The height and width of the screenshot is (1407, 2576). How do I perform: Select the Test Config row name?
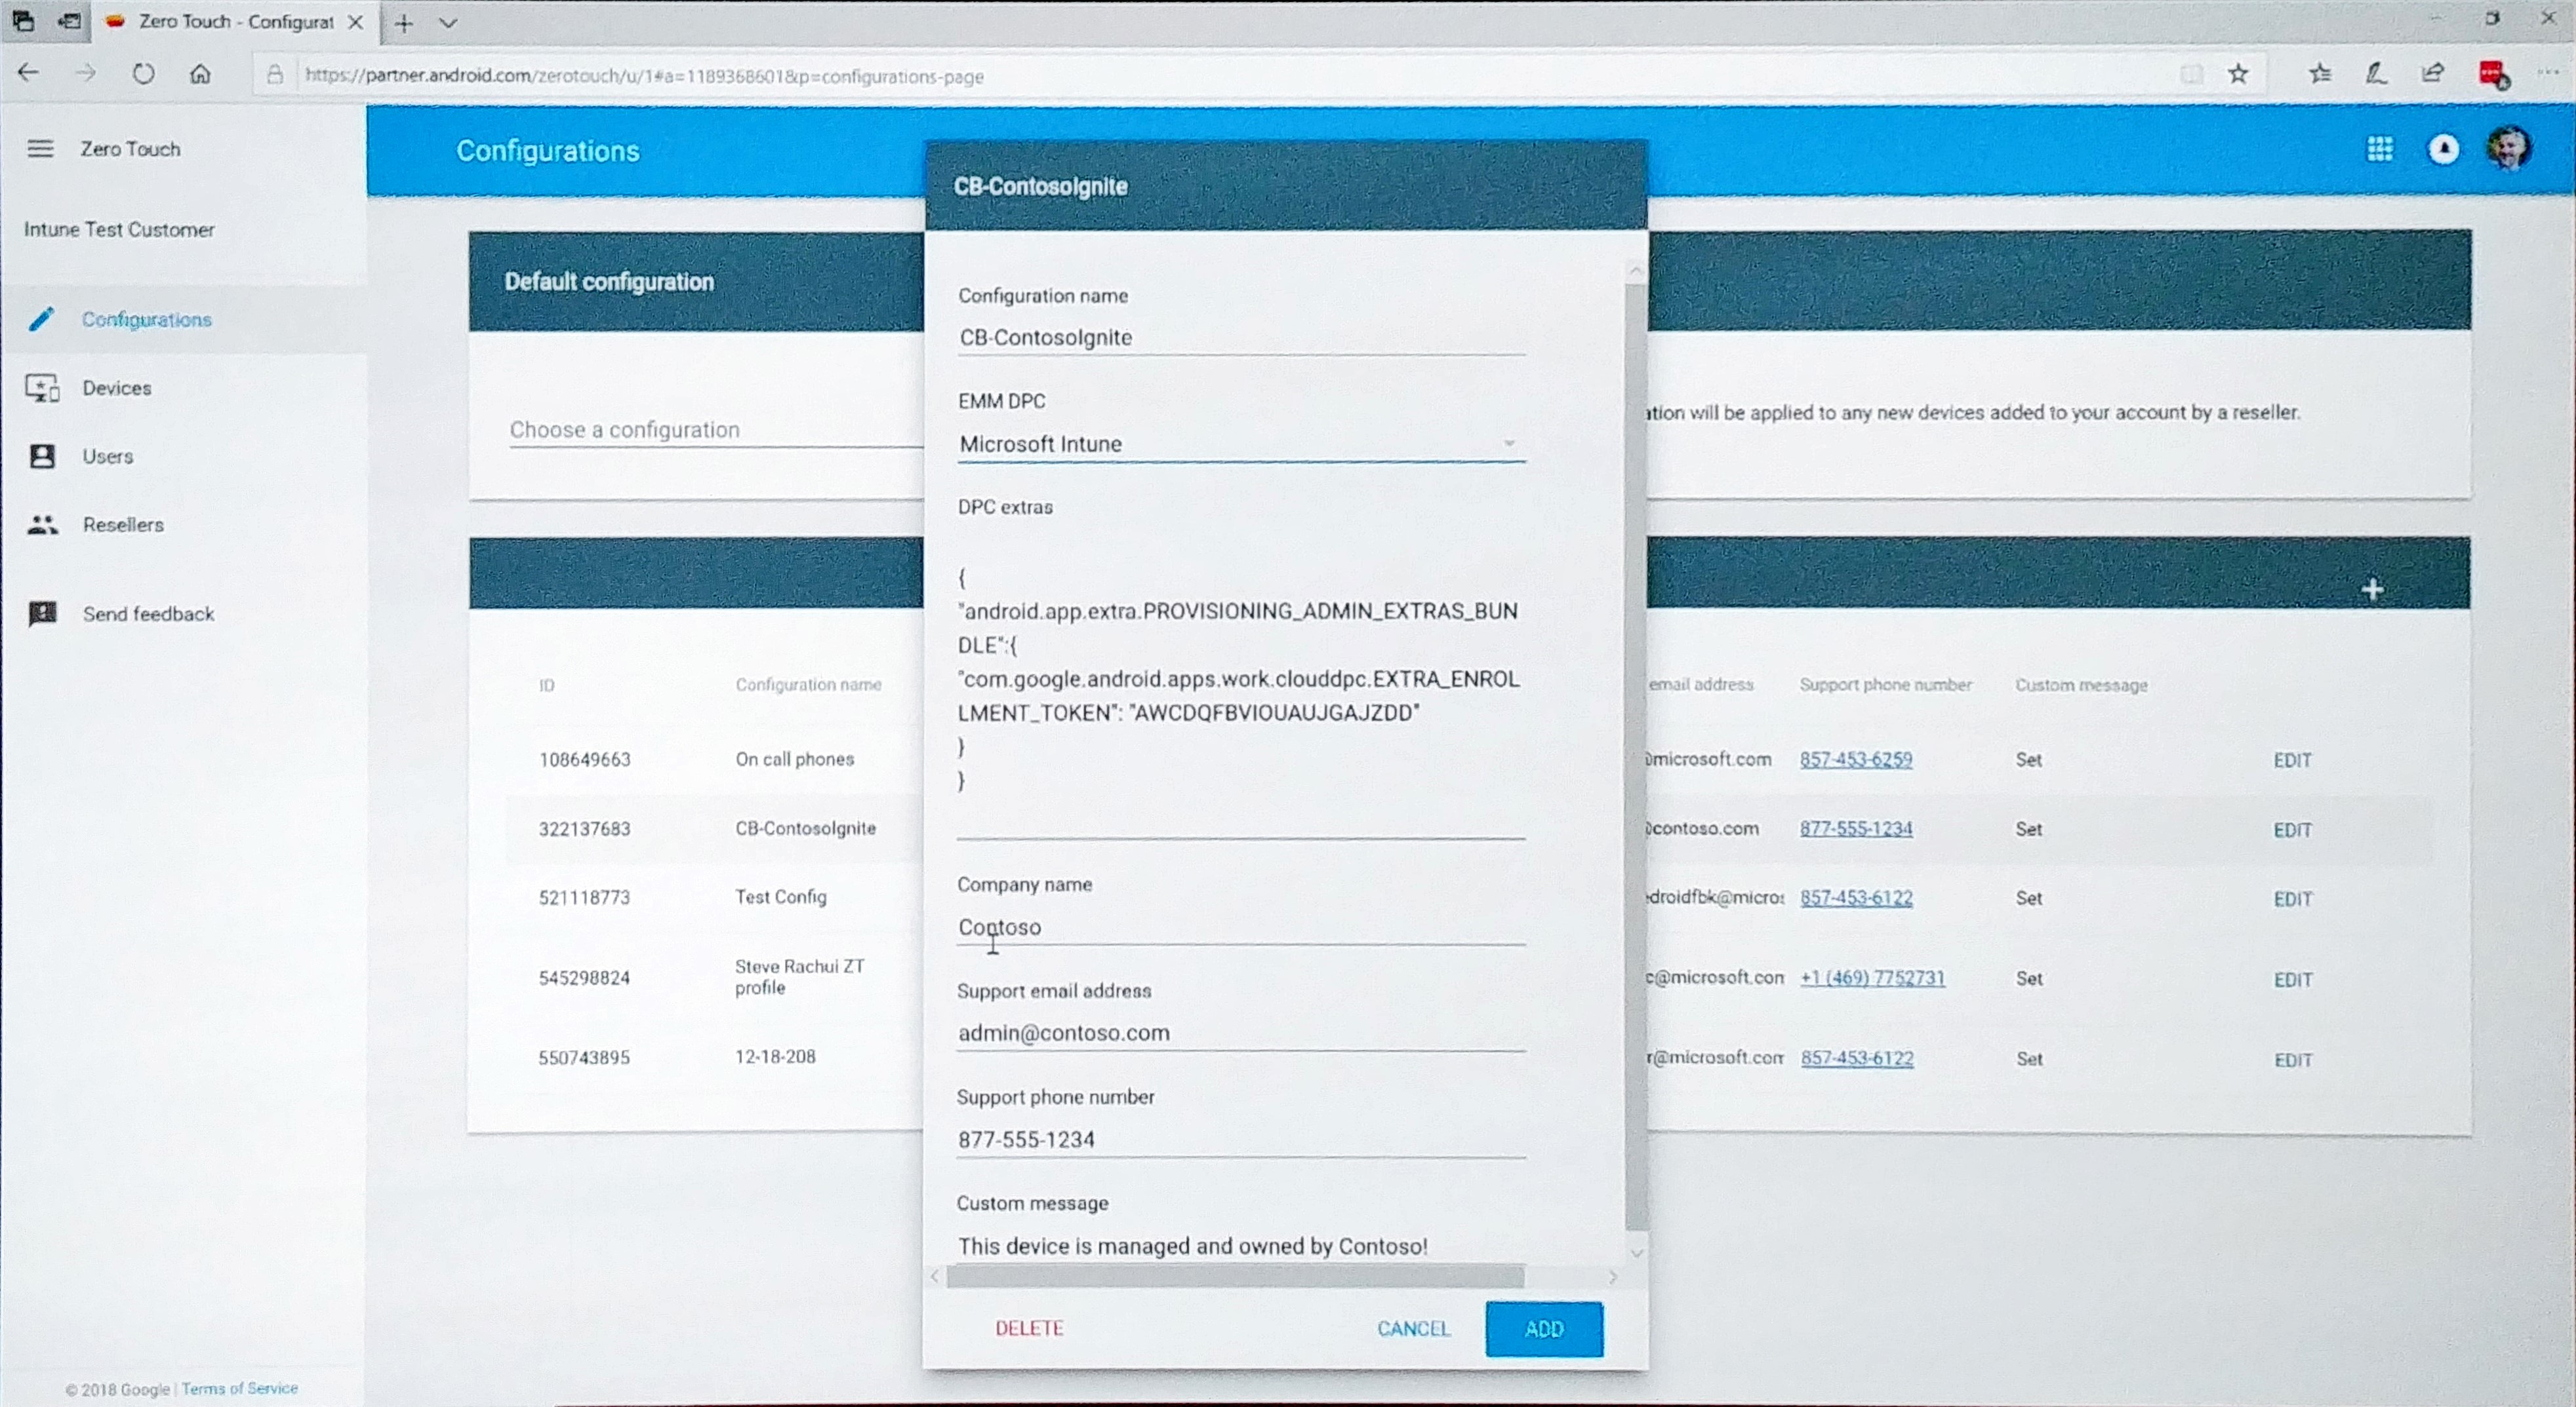[780, 897]
